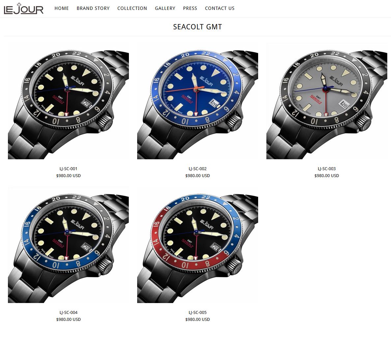Click the $980.00 USD price under LJ-SC-003
Screen dimensions: 391x339
327,176
